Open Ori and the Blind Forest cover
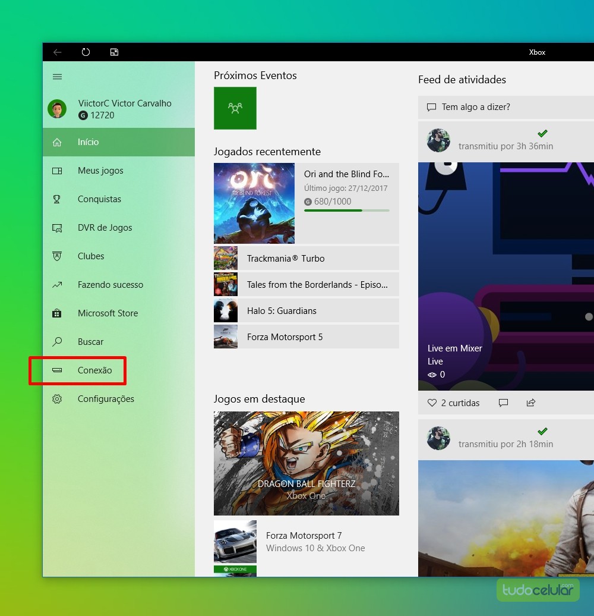594x616 pixels. [x=254, y=203]
